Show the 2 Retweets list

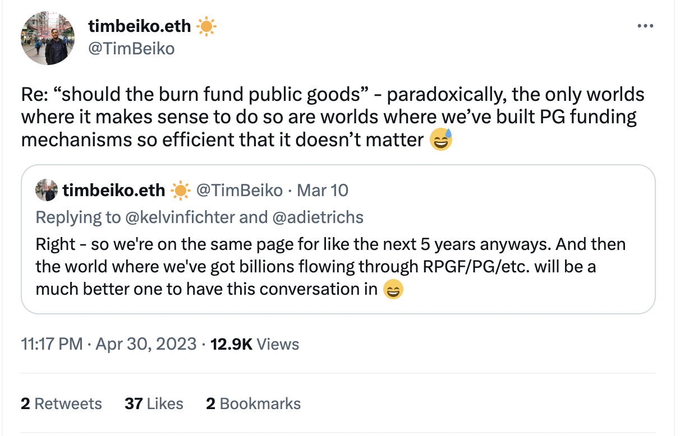(x=61, y=403)
